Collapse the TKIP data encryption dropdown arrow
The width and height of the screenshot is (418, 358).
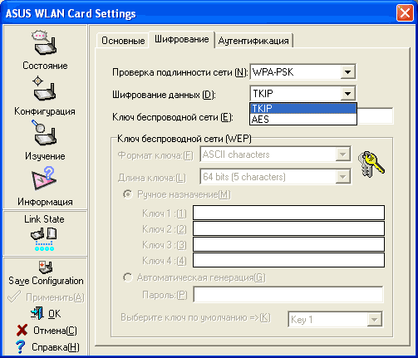tap(348, 94)
